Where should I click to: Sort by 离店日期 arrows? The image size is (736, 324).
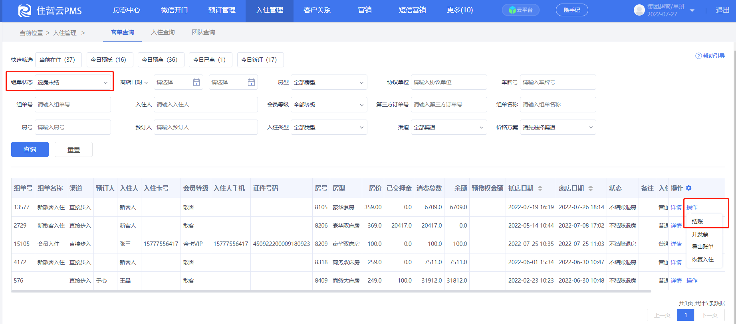pos(591,188)
